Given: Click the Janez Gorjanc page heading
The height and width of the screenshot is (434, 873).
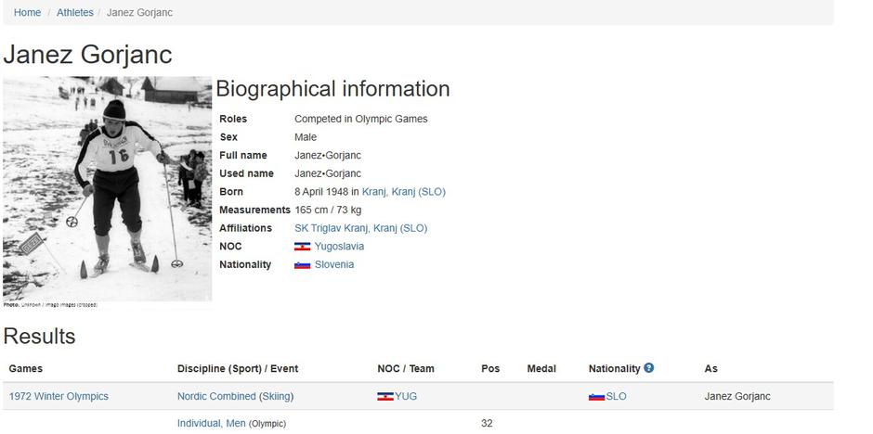Looking at the screenshot, I should click(87, 55).
